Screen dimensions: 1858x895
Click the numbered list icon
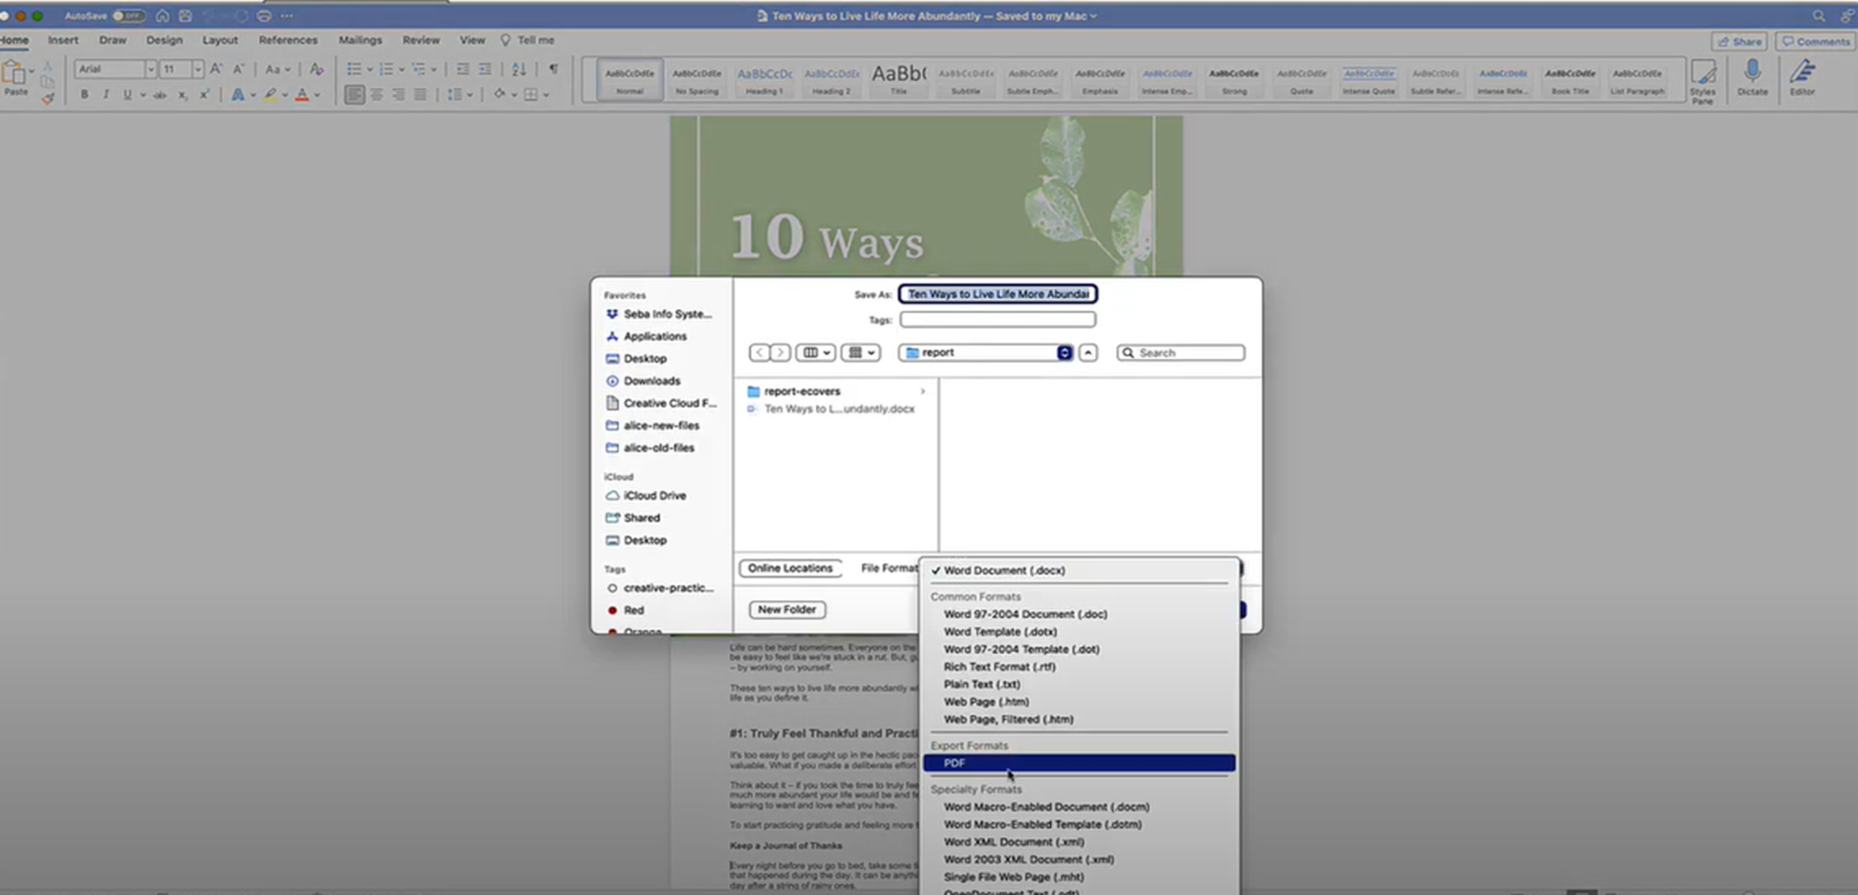386,69
